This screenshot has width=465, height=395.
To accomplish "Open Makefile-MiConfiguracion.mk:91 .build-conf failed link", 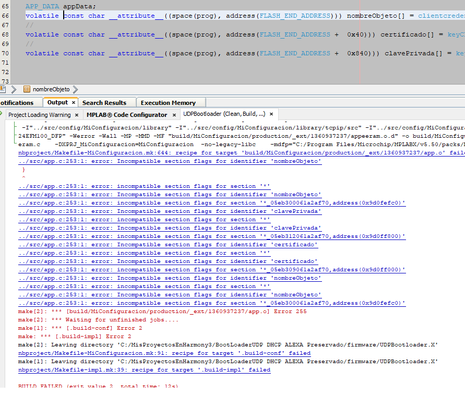I will tap(164, 353).
